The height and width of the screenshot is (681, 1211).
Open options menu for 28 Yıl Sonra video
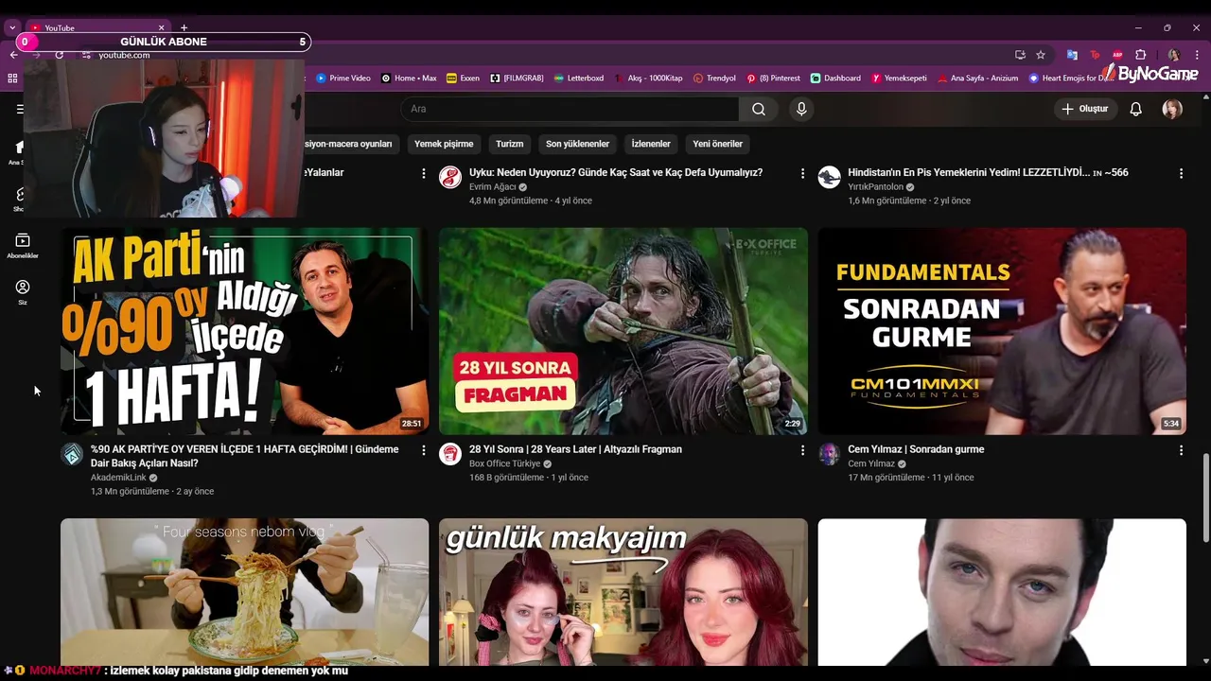(802, 450)
